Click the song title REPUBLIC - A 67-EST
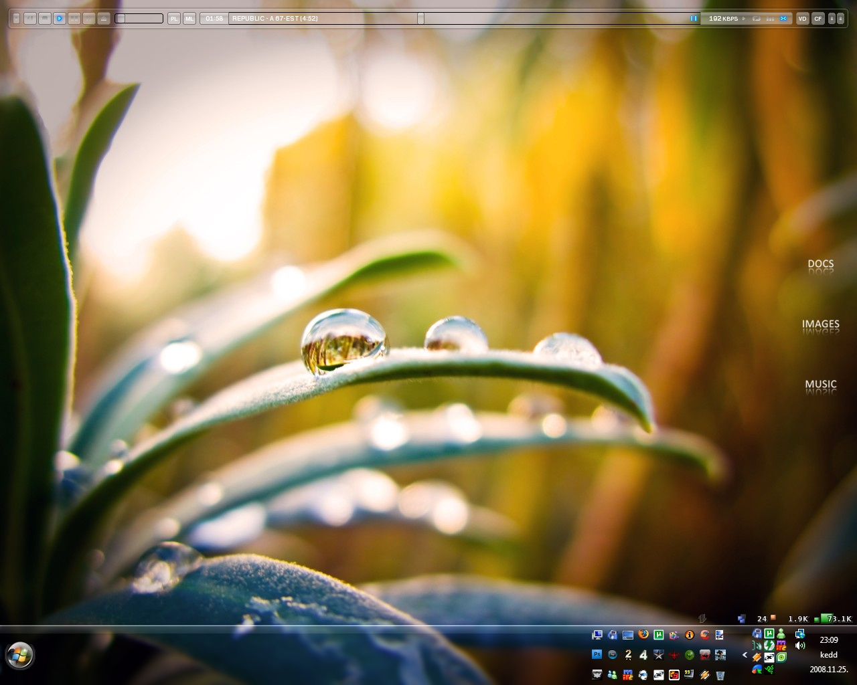The width and height of the screenshot is (857, 685). tap(275, 18)
